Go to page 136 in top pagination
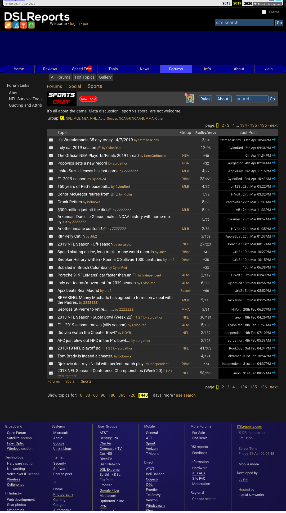Image resolution: width=286 pixels, height=513 pixels. tap(263, 125)
